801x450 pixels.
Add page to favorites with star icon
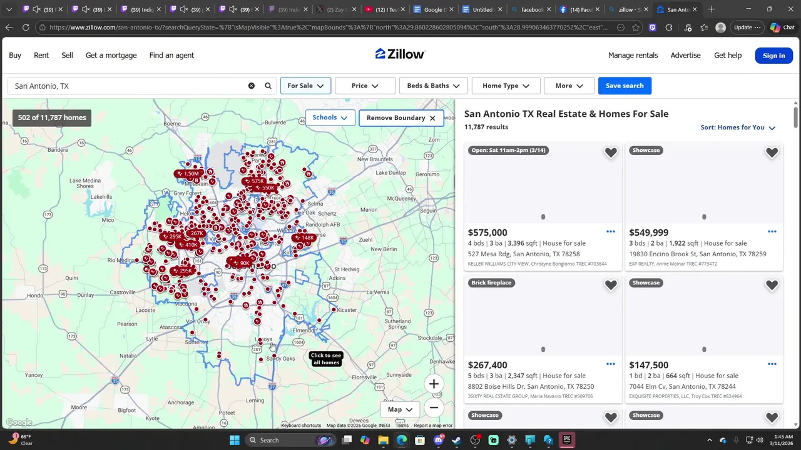tap(636, 27)
